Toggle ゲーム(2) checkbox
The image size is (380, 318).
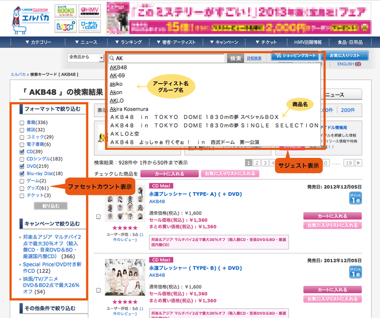(x=22, y=181)
